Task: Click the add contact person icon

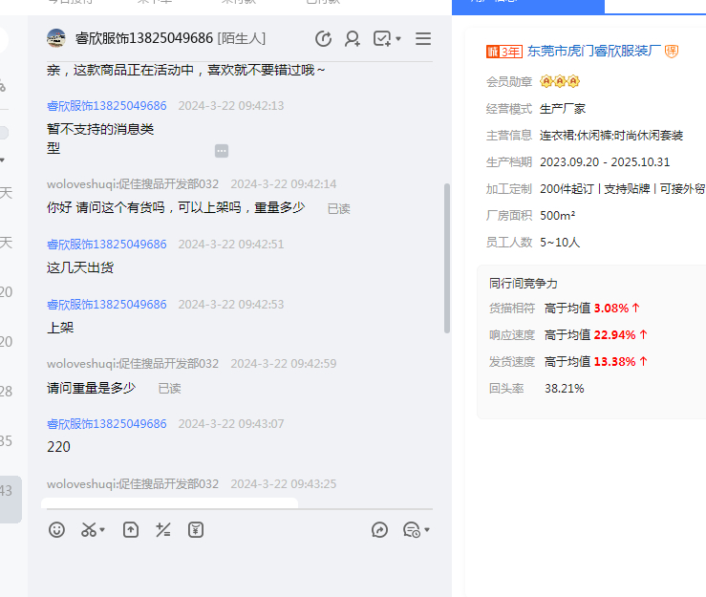Action: pos(353,39)
